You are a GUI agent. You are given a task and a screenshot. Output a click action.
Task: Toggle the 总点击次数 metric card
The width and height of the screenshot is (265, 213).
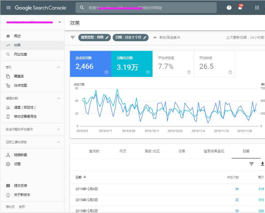pyautogui.click(x=90, y=64)
